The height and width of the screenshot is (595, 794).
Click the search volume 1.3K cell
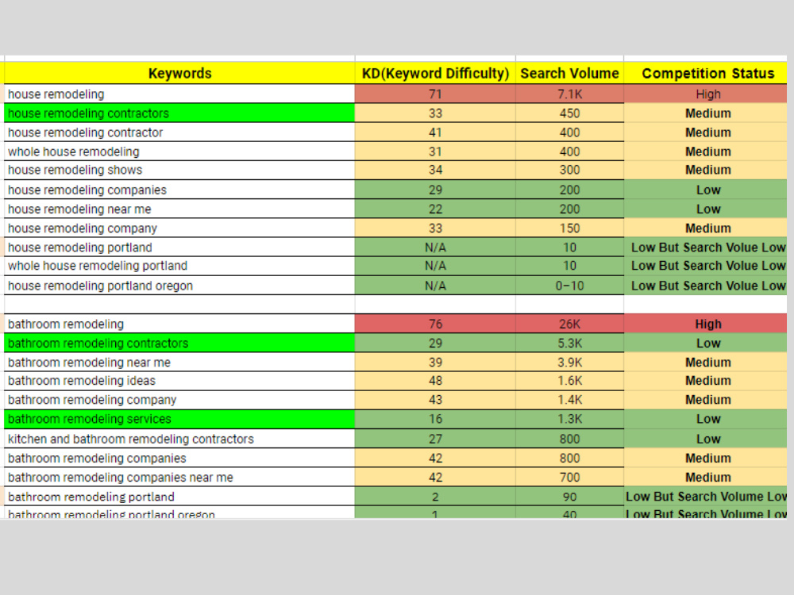(569, 419)
